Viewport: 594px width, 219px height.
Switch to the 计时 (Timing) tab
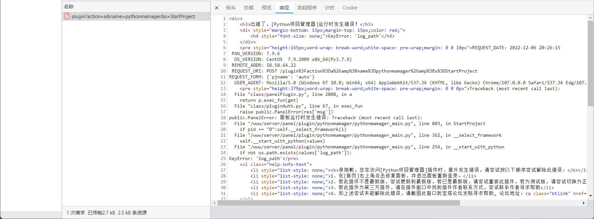pos(330,8)
